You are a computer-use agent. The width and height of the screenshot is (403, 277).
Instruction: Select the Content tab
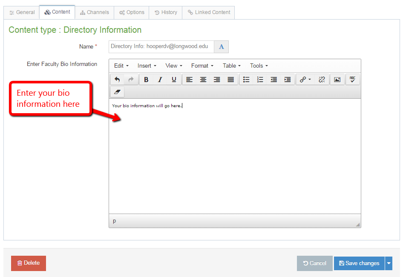tap(57, 12)
